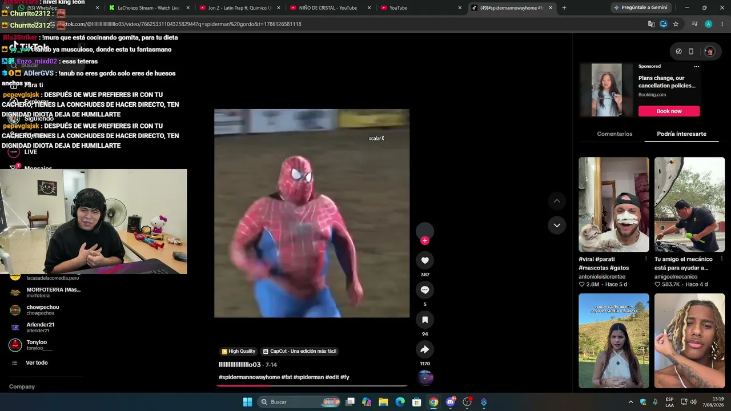Bookmark this page with the star icon
This screenshot has height=411, width=731.
click(x=676, y=24)
